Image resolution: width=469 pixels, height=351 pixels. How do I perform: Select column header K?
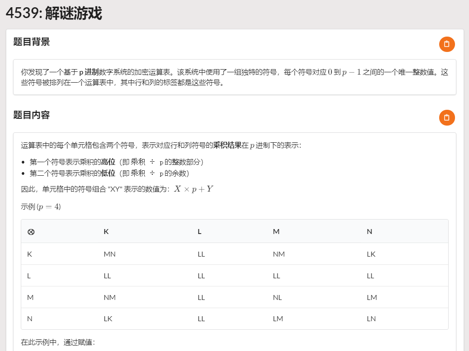click(106, 231)
